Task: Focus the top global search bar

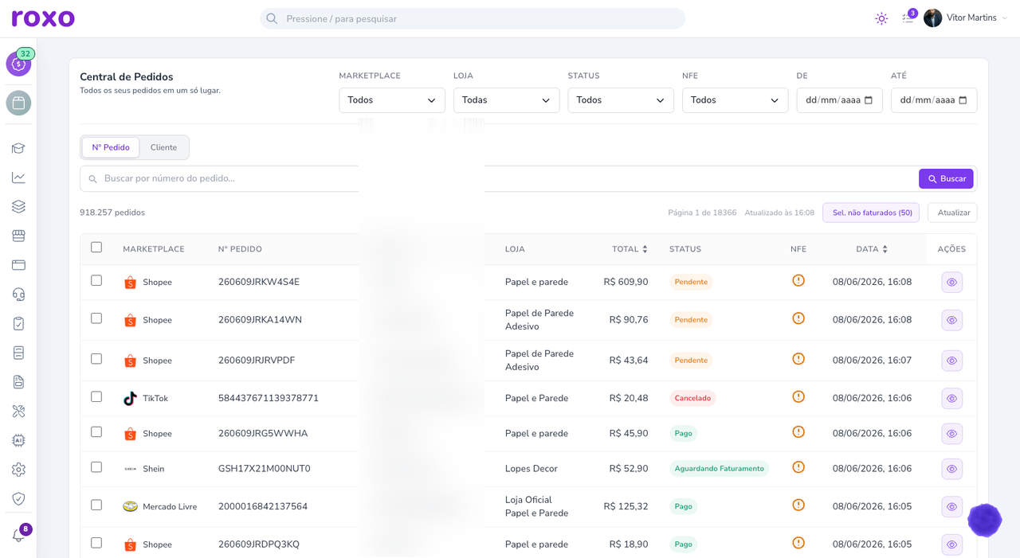Action: pyautogui.click(x=473, y=18)
